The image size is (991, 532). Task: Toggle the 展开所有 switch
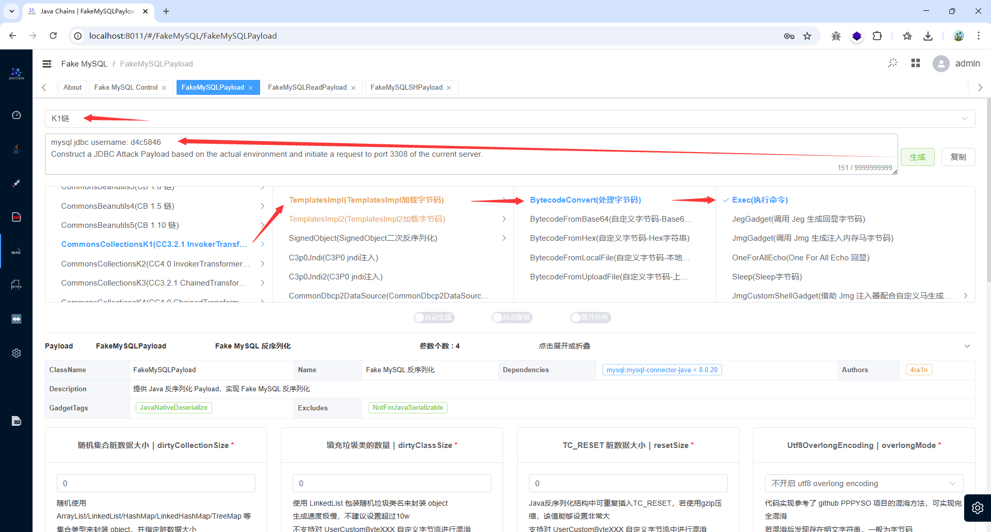(x=591, y=318)
